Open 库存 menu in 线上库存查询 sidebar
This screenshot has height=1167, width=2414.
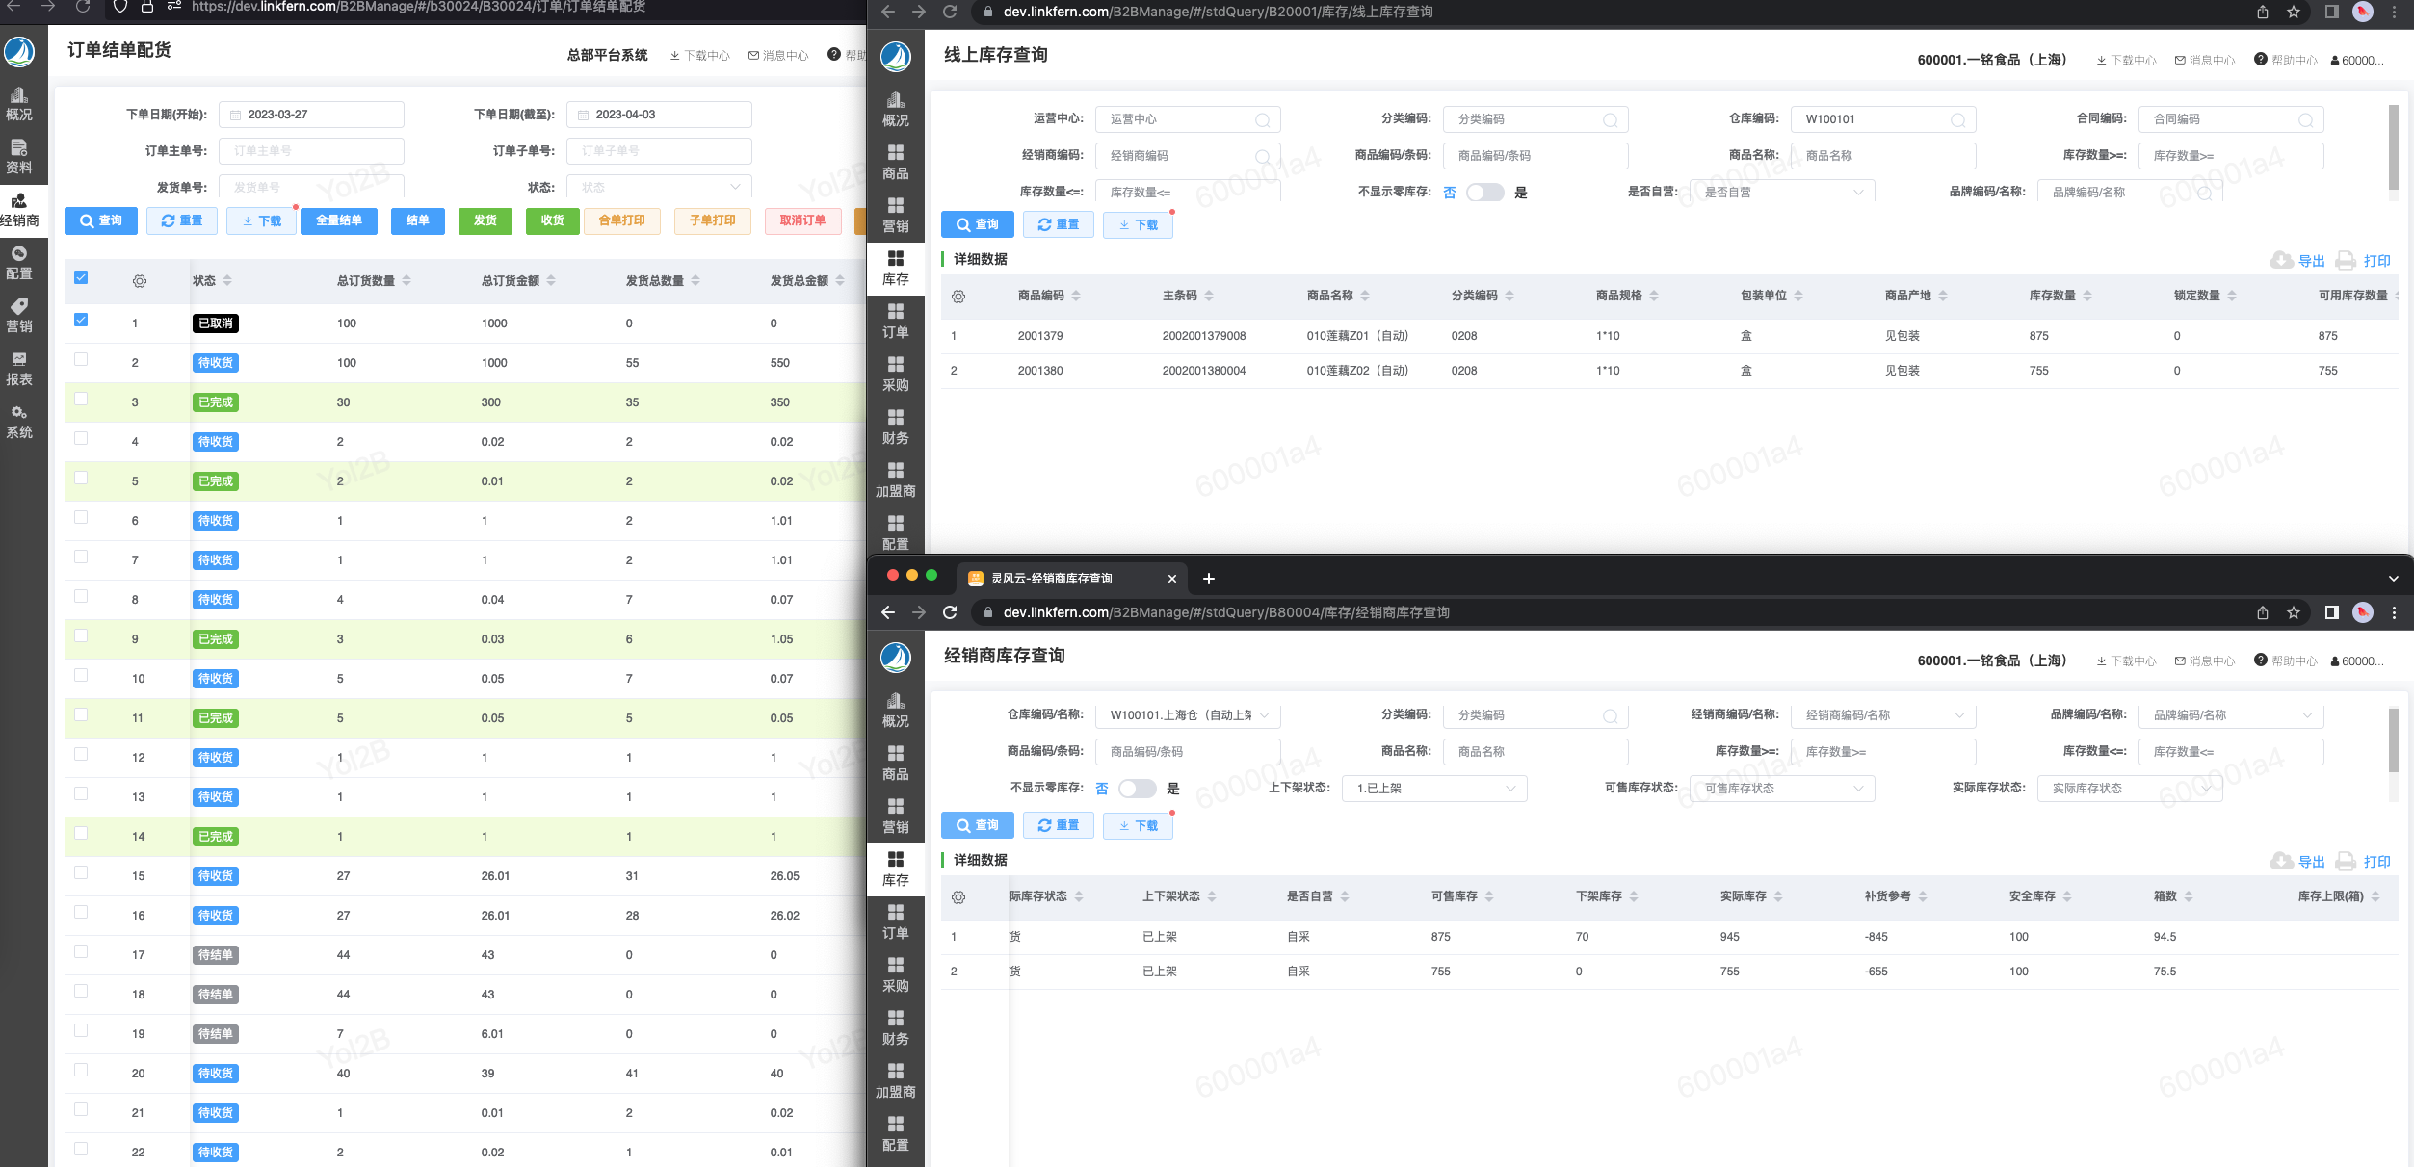pos(895,268)
